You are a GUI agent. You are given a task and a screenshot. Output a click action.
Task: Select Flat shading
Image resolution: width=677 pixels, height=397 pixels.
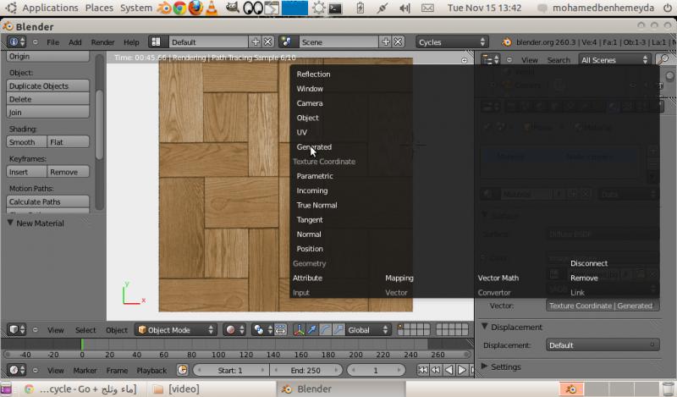tap(69, 142)
